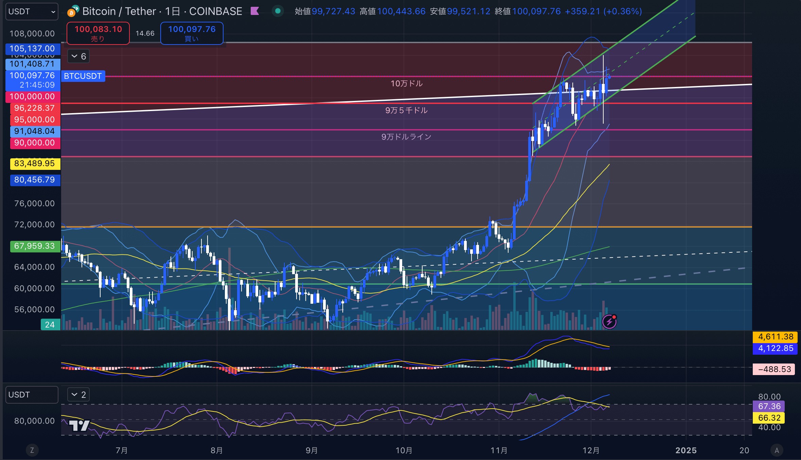Click the spread value 14.66
801x460 pixels.
pyautogui.click(x=145, y=33)
